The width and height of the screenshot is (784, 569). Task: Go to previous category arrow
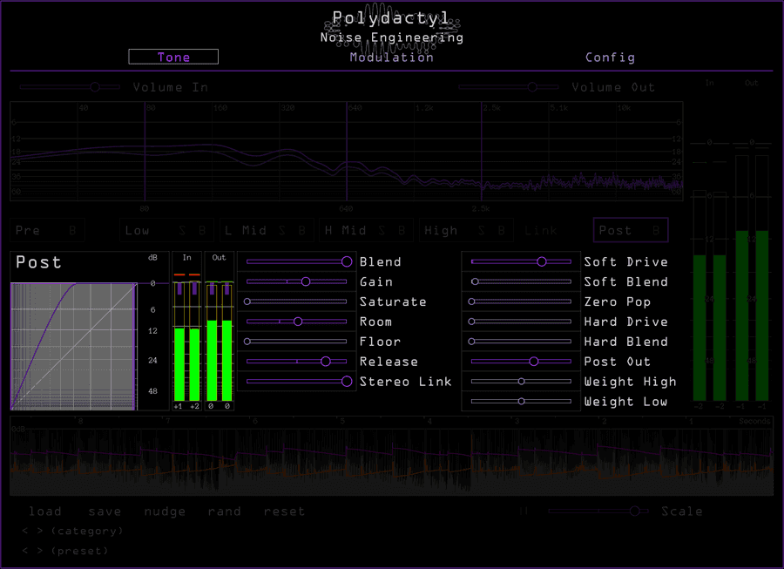pos(25,531)
